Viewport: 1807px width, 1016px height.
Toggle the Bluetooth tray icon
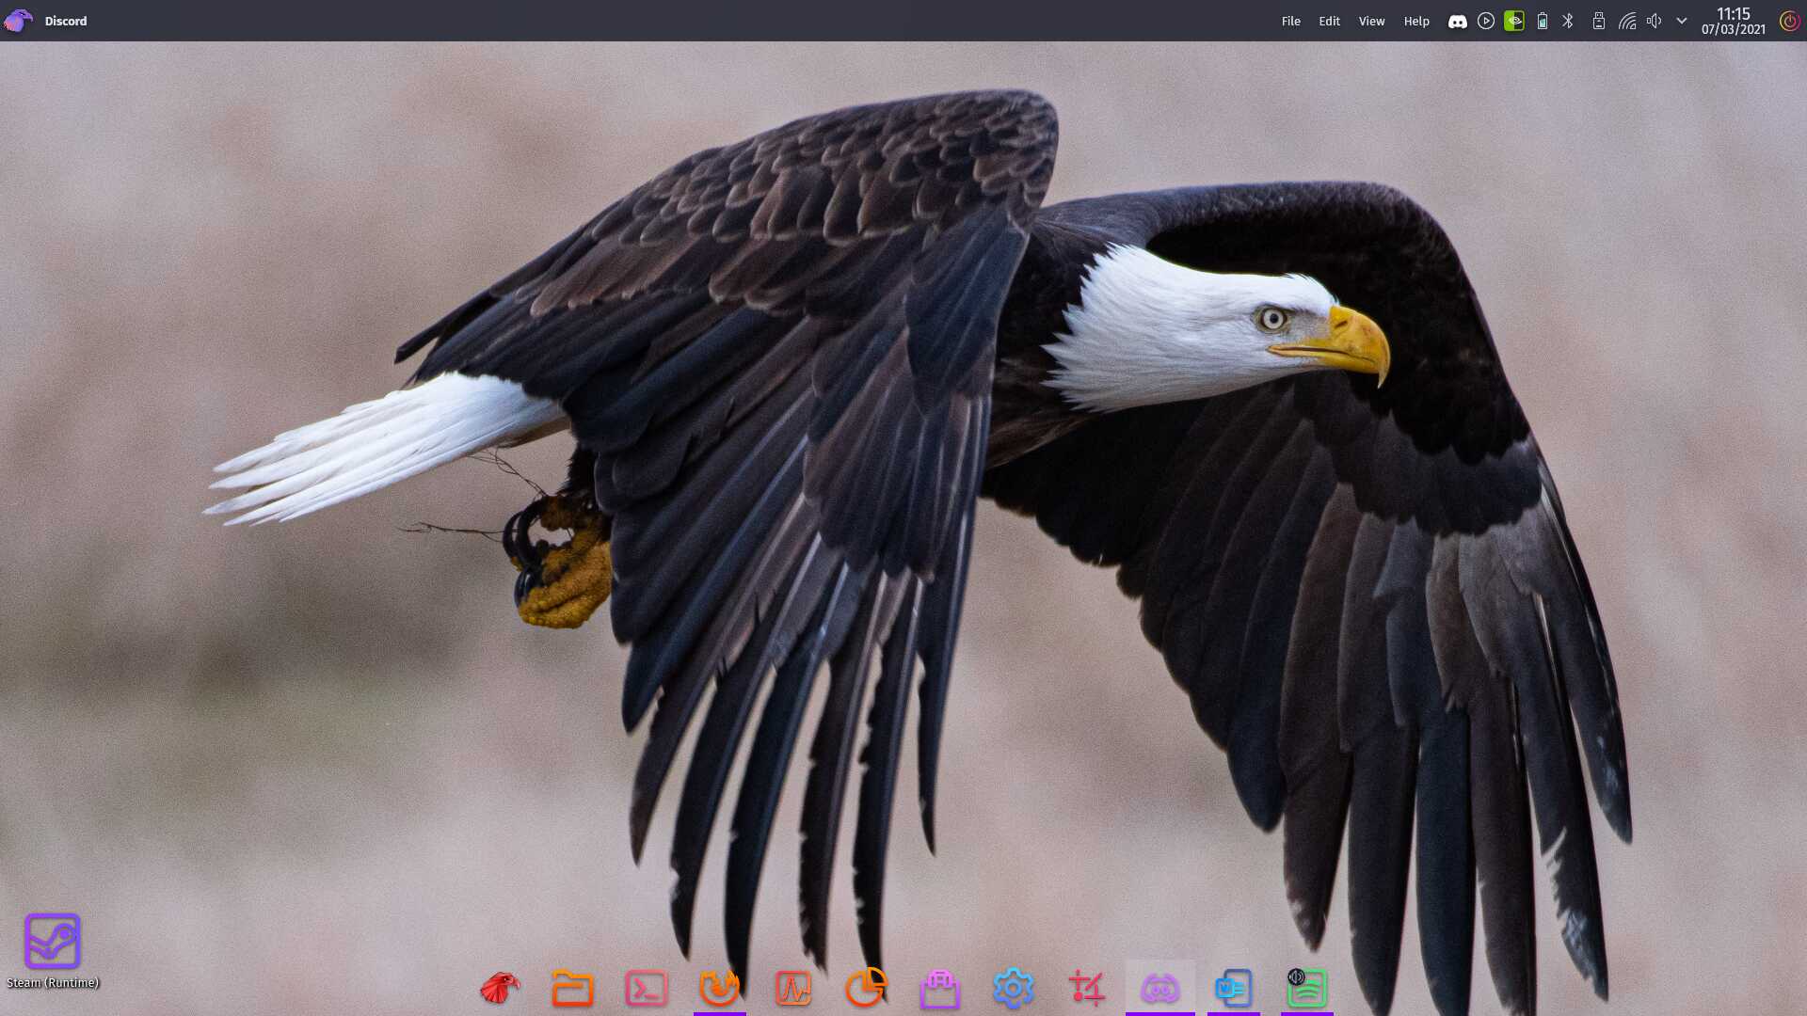point(1568,21)
